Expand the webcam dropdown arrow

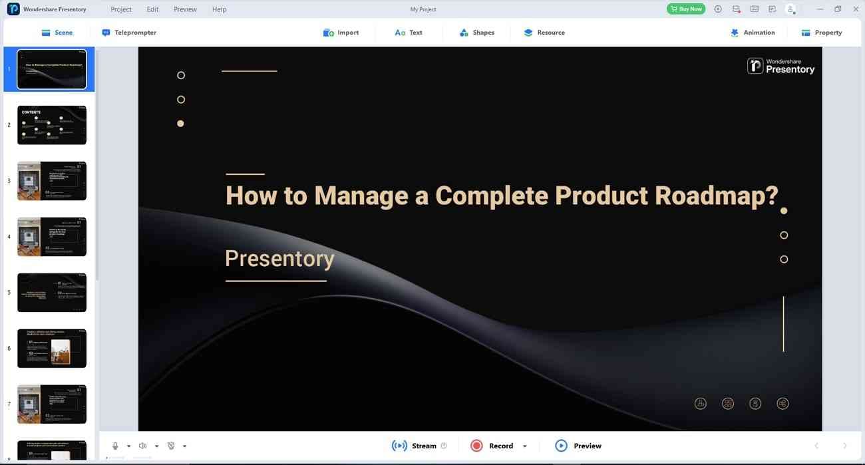(x=184, y=446)
